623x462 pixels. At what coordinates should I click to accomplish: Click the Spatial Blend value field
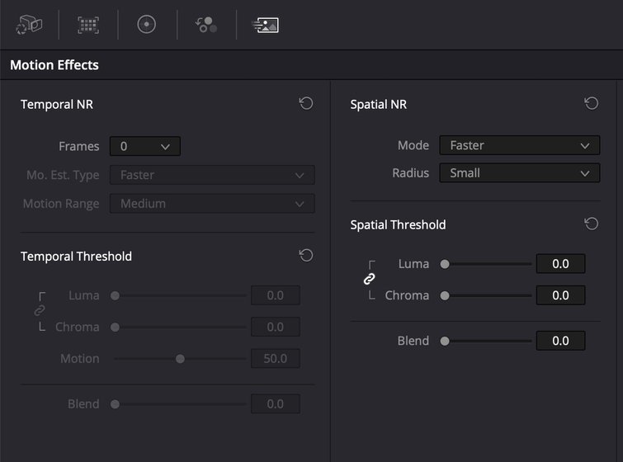click(x=560, y=341)
